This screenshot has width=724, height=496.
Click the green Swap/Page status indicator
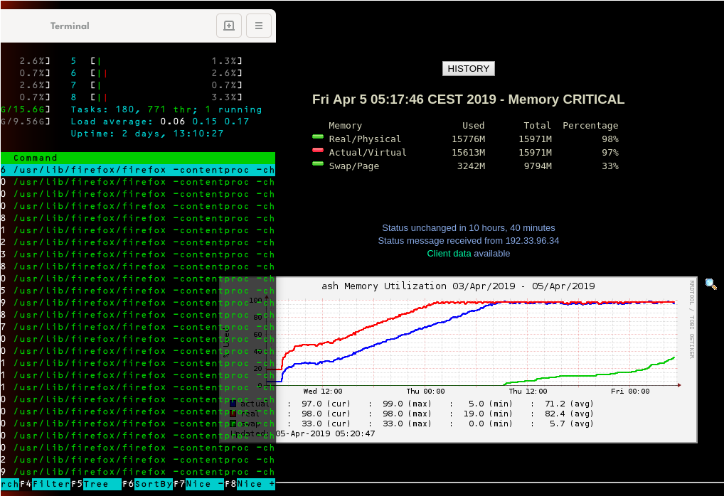(x=318, y=163)
